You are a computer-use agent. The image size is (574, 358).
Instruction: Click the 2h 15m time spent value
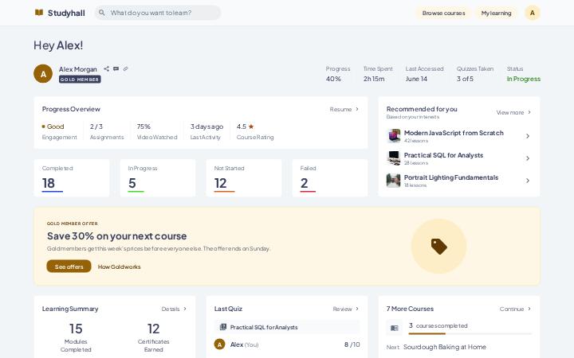tap(374, 79)
